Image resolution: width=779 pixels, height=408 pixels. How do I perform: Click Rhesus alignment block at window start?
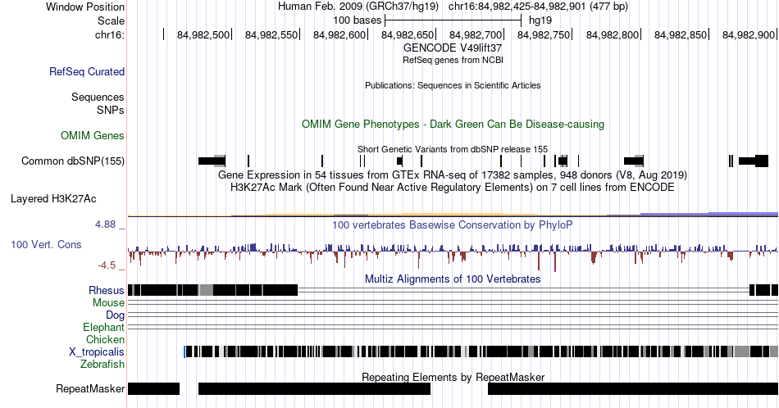(x=212, y=290)
